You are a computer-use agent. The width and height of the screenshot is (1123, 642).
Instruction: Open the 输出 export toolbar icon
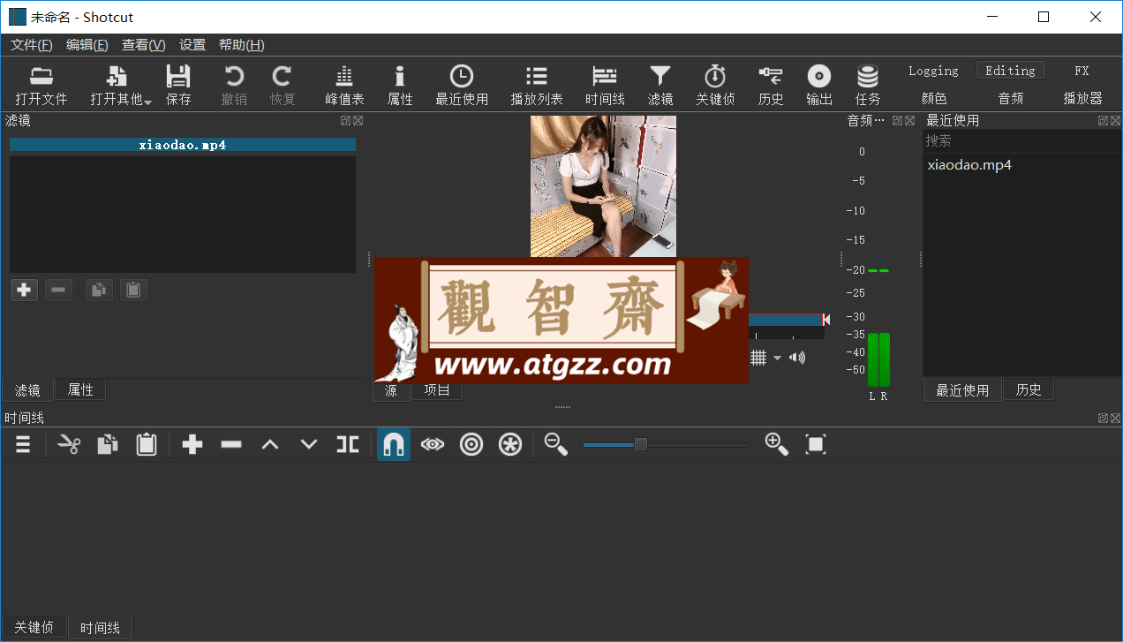coord(819,86)
